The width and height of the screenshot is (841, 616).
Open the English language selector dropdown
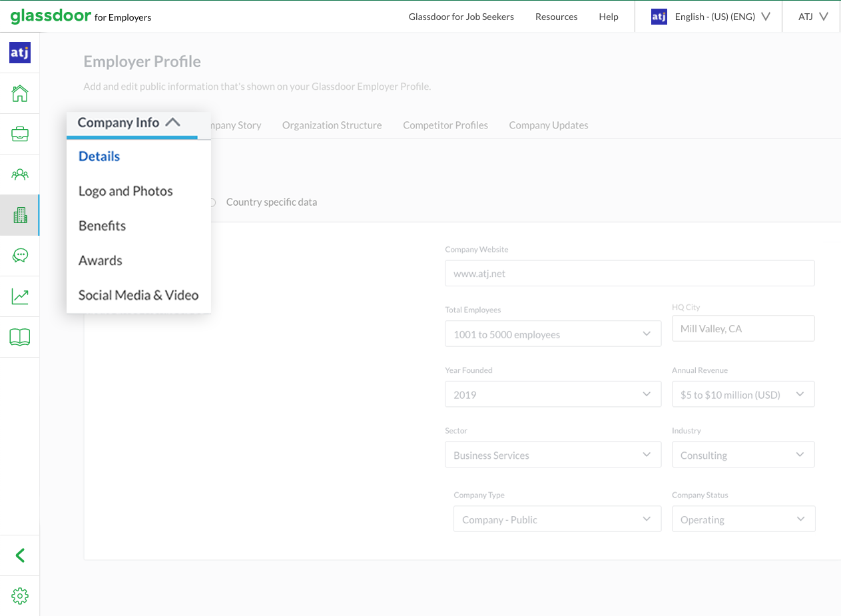tap(710, 17)
